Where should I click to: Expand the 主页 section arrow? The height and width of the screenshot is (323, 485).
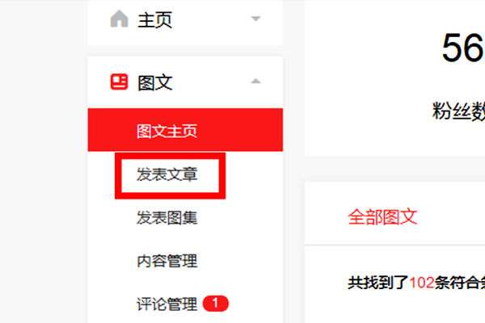pyautogui.click(x=255, y=19)
